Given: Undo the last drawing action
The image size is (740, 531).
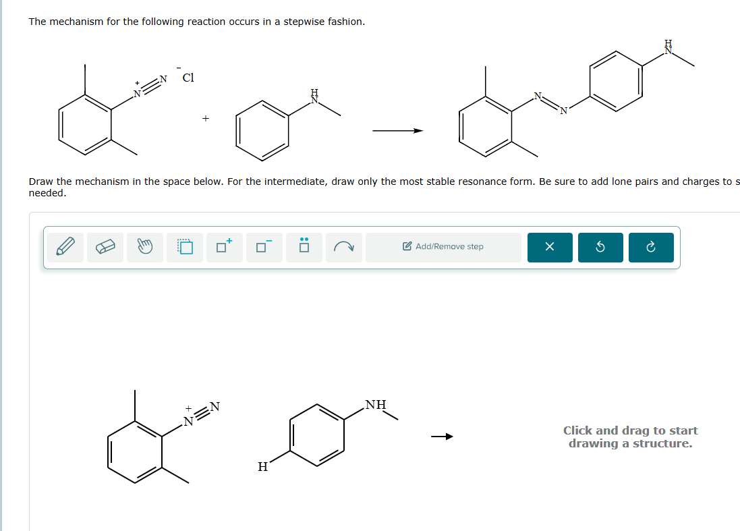Looking at the screenshot, I should click(600, 248).
